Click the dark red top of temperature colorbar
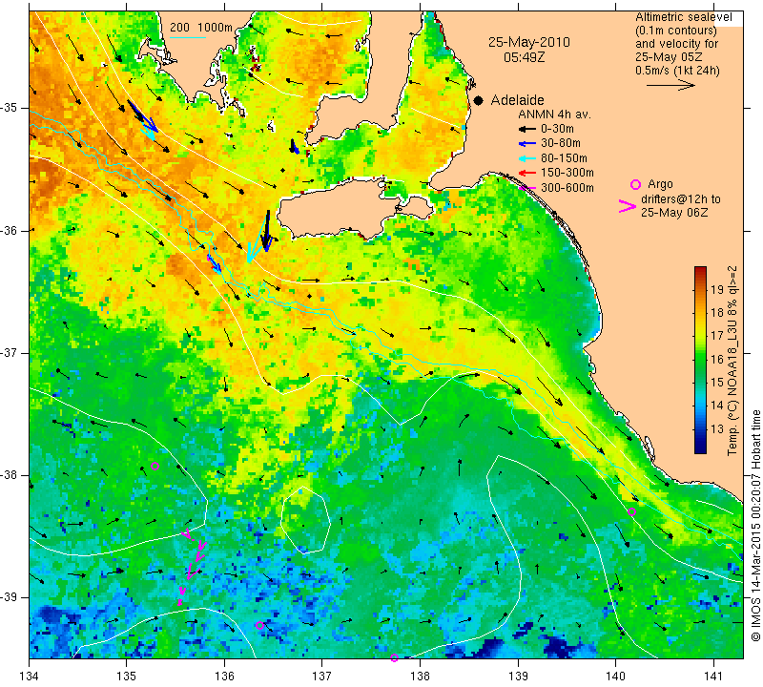The image size is (763, 687). [700, 271]
